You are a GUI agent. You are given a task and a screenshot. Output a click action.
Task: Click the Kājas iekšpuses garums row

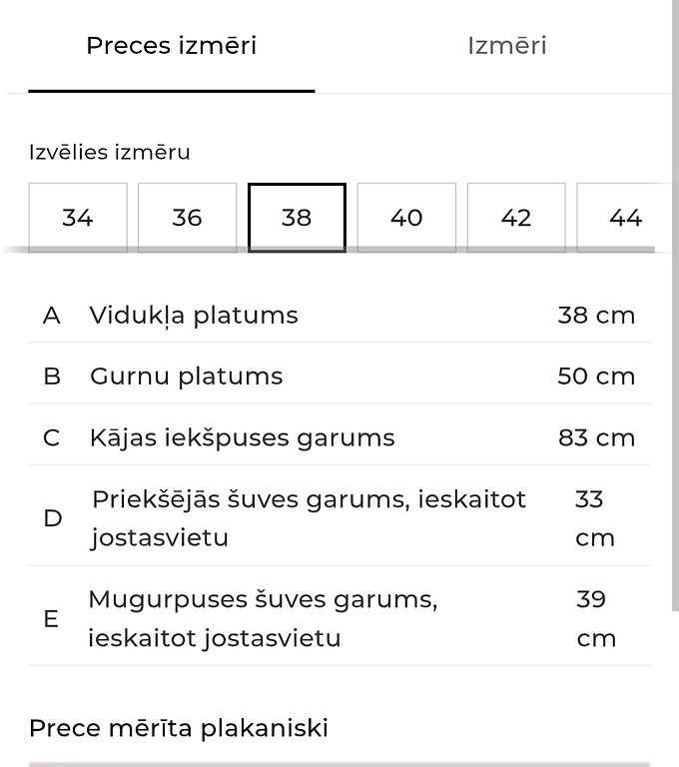tap(339, 437)
